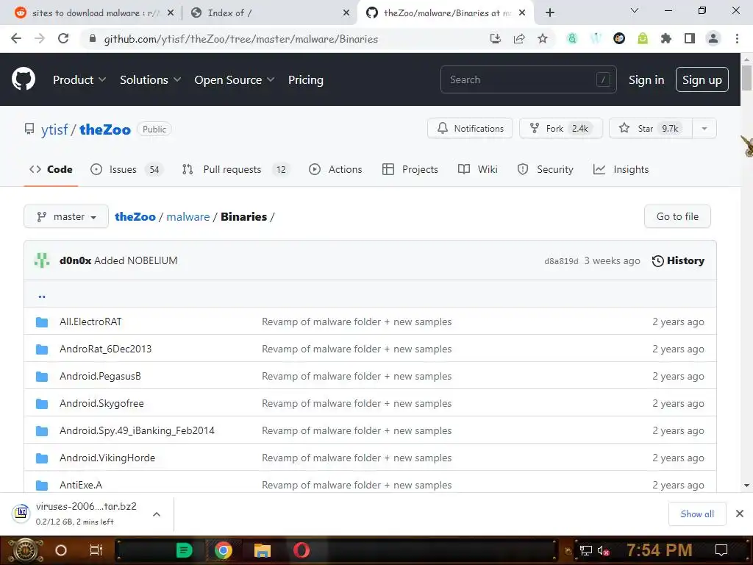This screenshot has height=565, width=753.
Task: Open the ytisf owner link
Action: point(54,129)
